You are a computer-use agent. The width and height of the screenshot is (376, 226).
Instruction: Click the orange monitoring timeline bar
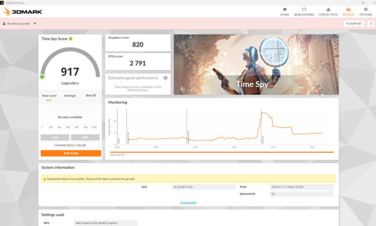[222, 152]
